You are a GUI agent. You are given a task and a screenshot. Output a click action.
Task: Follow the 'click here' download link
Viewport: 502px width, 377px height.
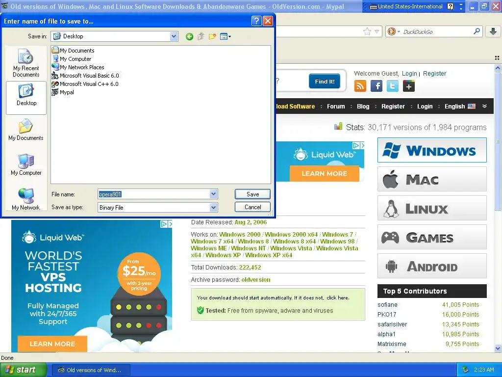point(337,297)
